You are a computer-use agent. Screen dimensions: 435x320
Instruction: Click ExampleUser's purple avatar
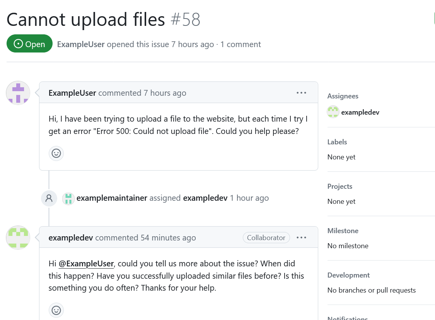(x=18, y=93)
